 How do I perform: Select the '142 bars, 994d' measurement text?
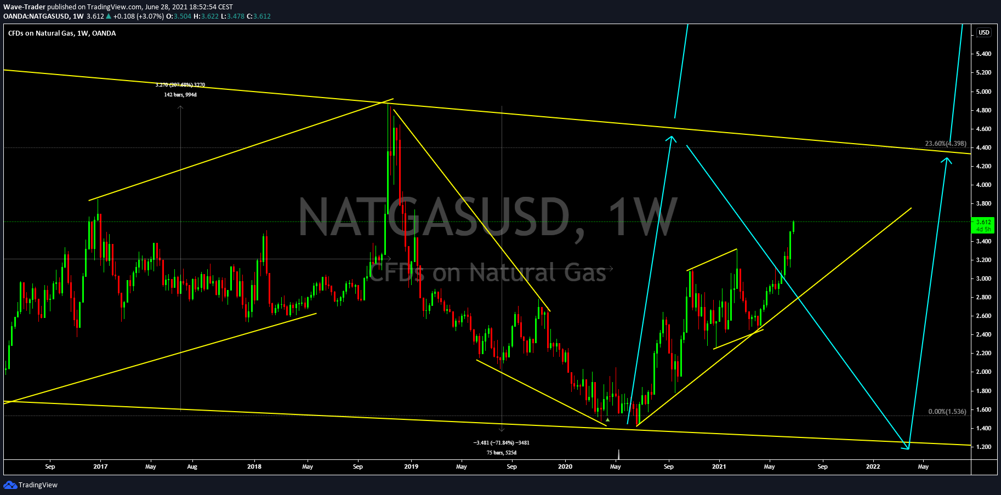[180, 95]
